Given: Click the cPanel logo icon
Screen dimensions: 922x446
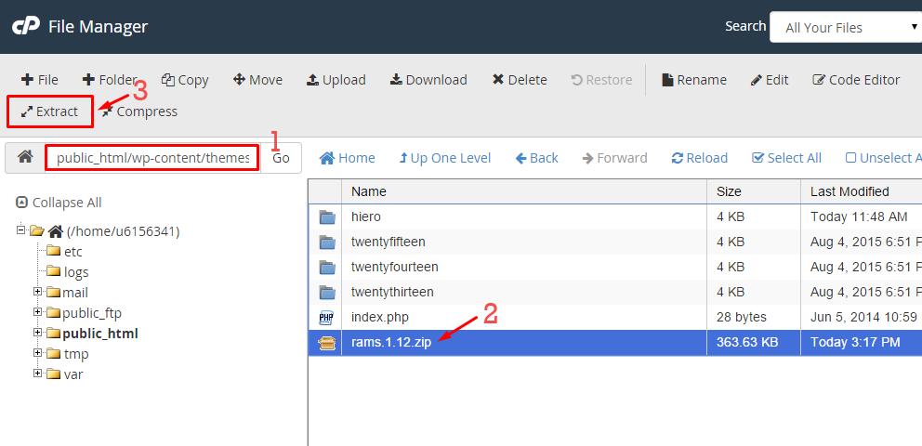Looking at the screenshot, I should point(26,26).
